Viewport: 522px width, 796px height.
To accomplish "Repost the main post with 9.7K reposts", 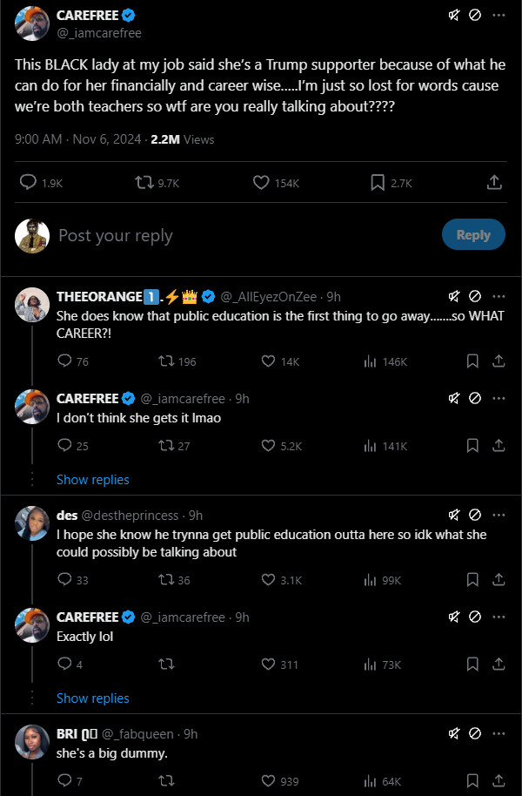I will (x=144, y=183).
